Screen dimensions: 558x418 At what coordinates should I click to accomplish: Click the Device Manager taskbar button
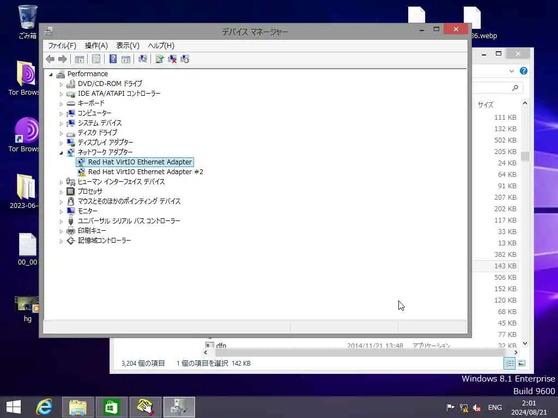[x=179, y=407]
